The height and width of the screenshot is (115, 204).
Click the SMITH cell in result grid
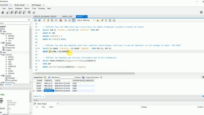coord(39,83)
